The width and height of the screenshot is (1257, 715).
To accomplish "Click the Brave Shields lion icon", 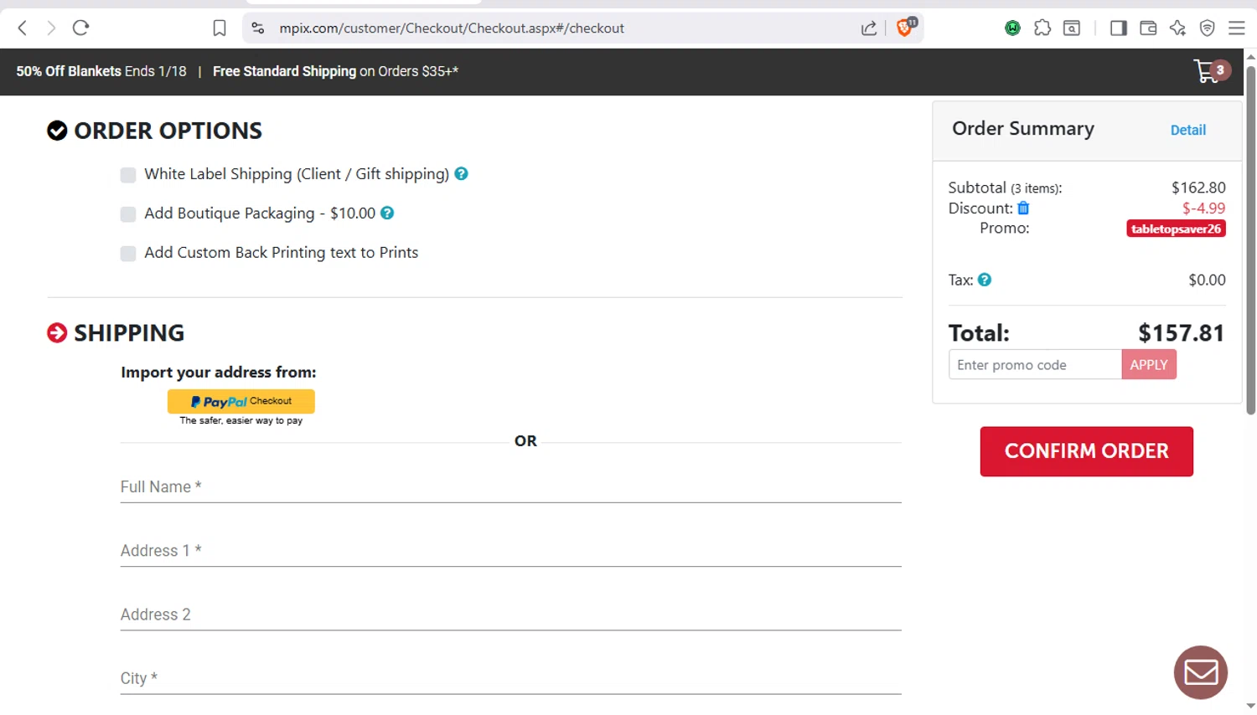I will [904, 28].
